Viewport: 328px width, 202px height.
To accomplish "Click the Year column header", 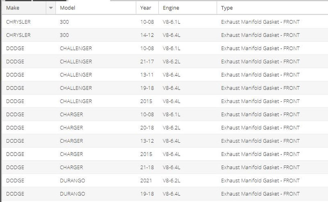I will tap(147, 8).
